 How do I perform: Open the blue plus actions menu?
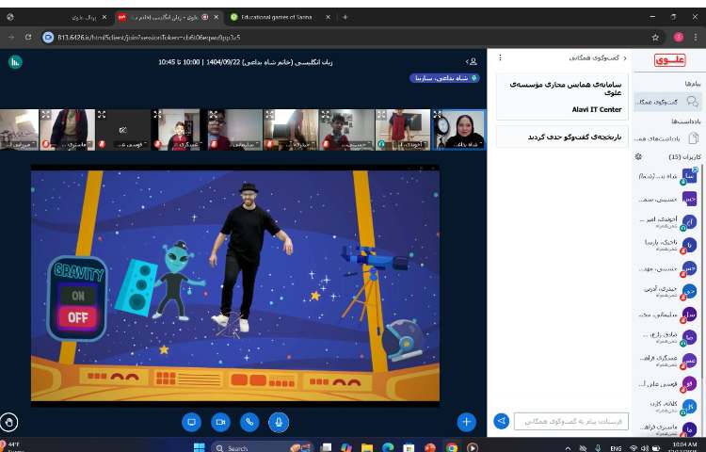[466, 422]
